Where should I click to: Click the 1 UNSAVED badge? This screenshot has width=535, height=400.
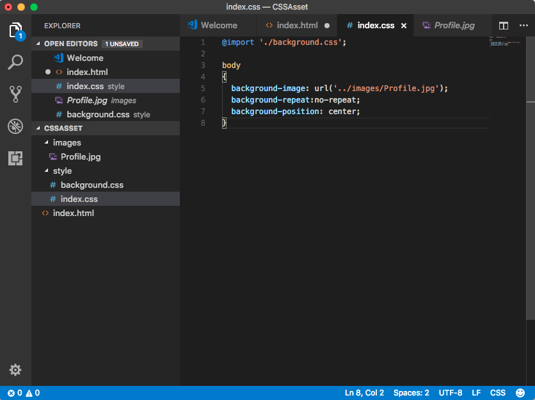click(122, 44)
